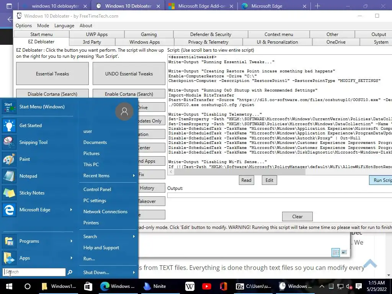Open the Wikipedia W taskbar icon
This screenshot has width=392, height=294.
(x=190, y=286)
